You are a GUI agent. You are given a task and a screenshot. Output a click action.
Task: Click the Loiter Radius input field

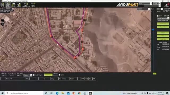[x=12, y=76]
